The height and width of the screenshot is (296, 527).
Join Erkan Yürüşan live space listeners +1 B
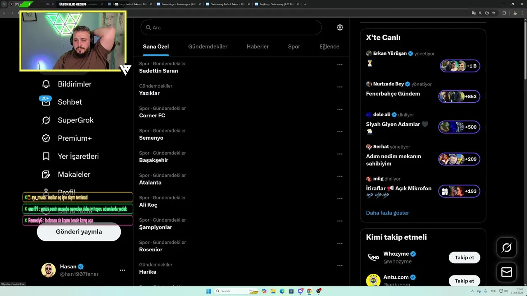pos(459,66)
